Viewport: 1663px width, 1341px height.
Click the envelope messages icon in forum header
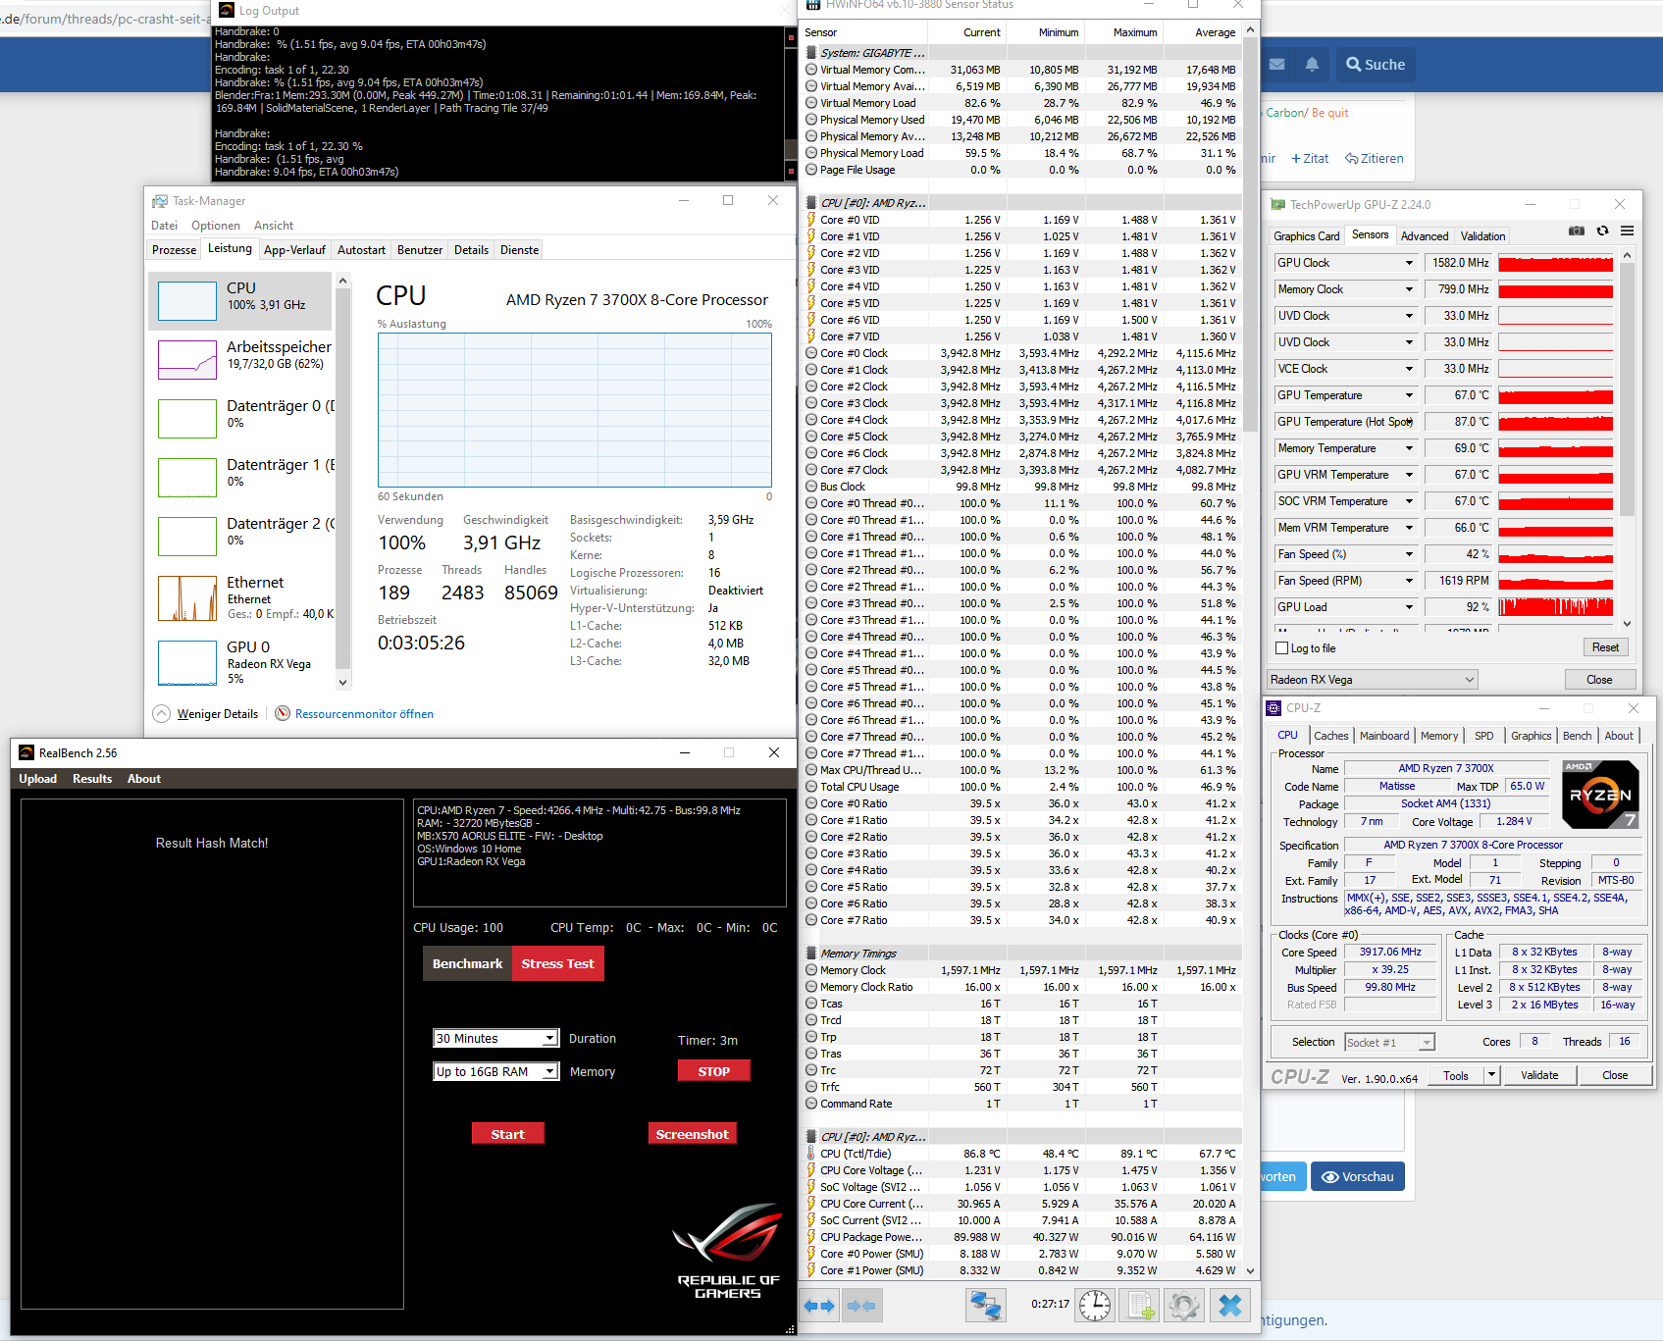1276,65
